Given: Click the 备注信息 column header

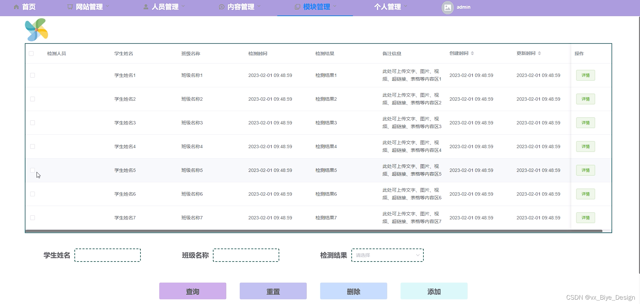Looking at the screenshot, I should 392,54.
